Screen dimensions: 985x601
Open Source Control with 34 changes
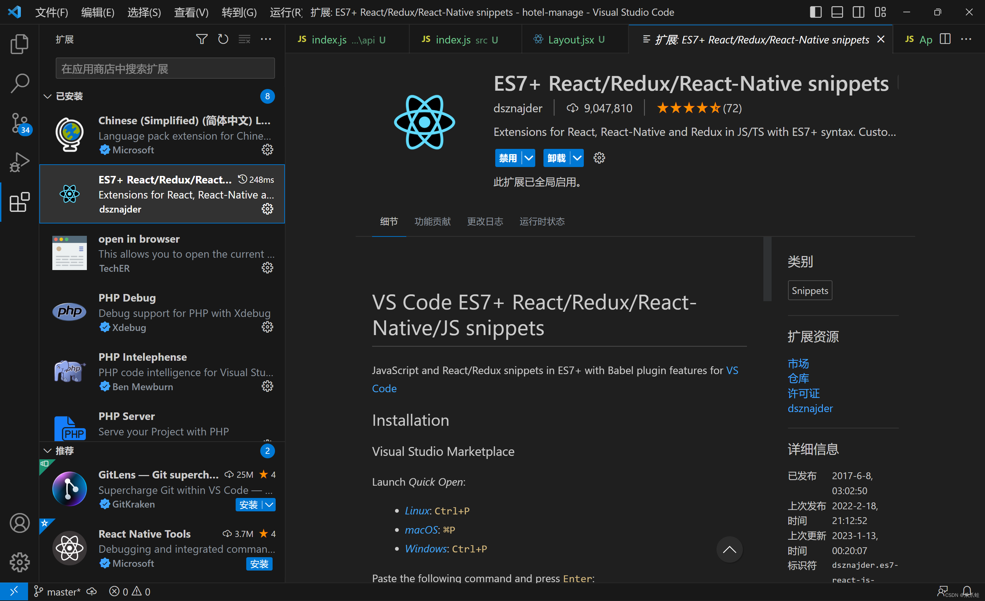(x=19, y=123)
